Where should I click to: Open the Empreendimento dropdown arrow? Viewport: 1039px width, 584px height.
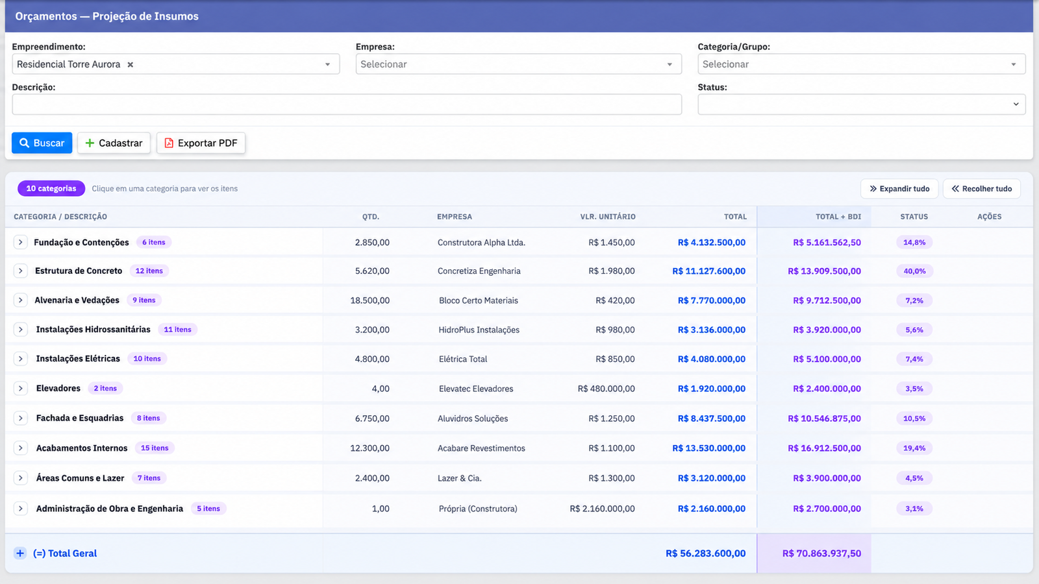327,64
